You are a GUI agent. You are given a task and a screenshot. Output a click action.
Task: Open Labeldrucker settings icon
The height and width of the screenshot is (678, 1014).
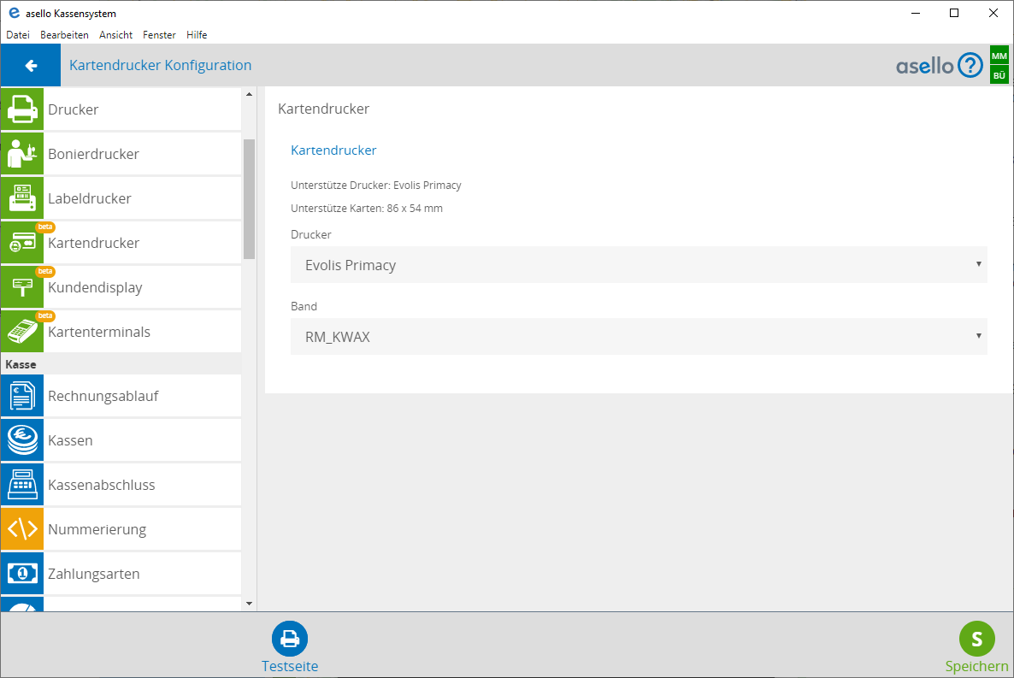[21, 198]
